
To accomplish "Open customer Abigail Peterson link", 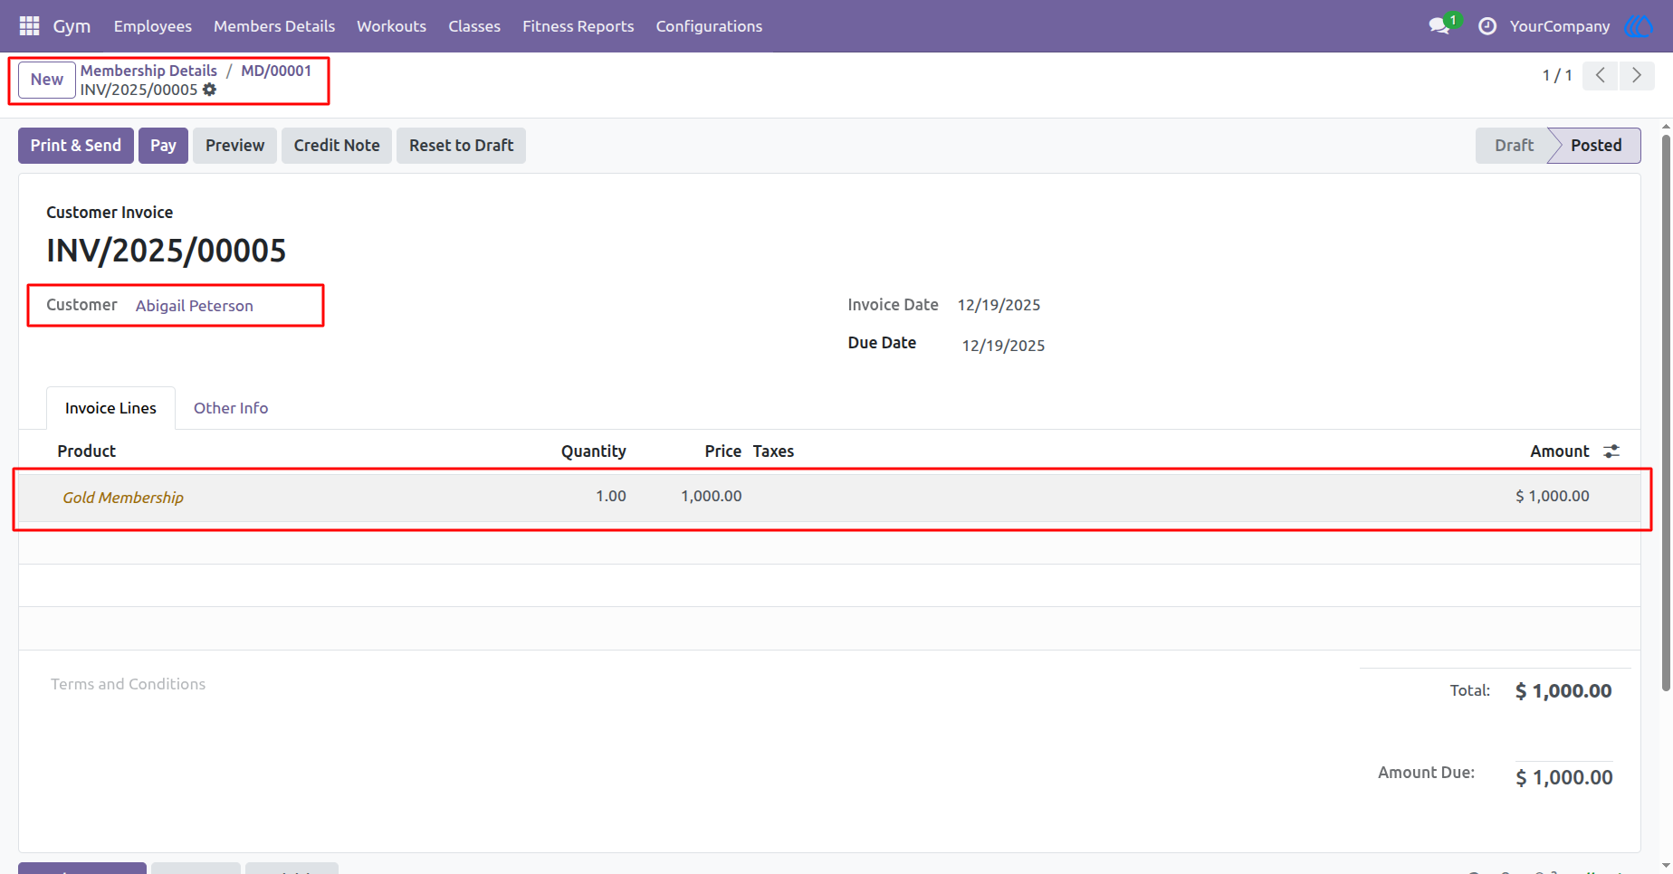I will point(195,306).
